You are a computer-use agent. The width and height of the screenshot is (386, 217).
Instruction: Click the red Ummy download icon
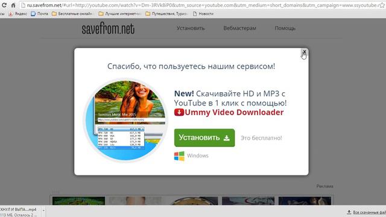point(179,112)
